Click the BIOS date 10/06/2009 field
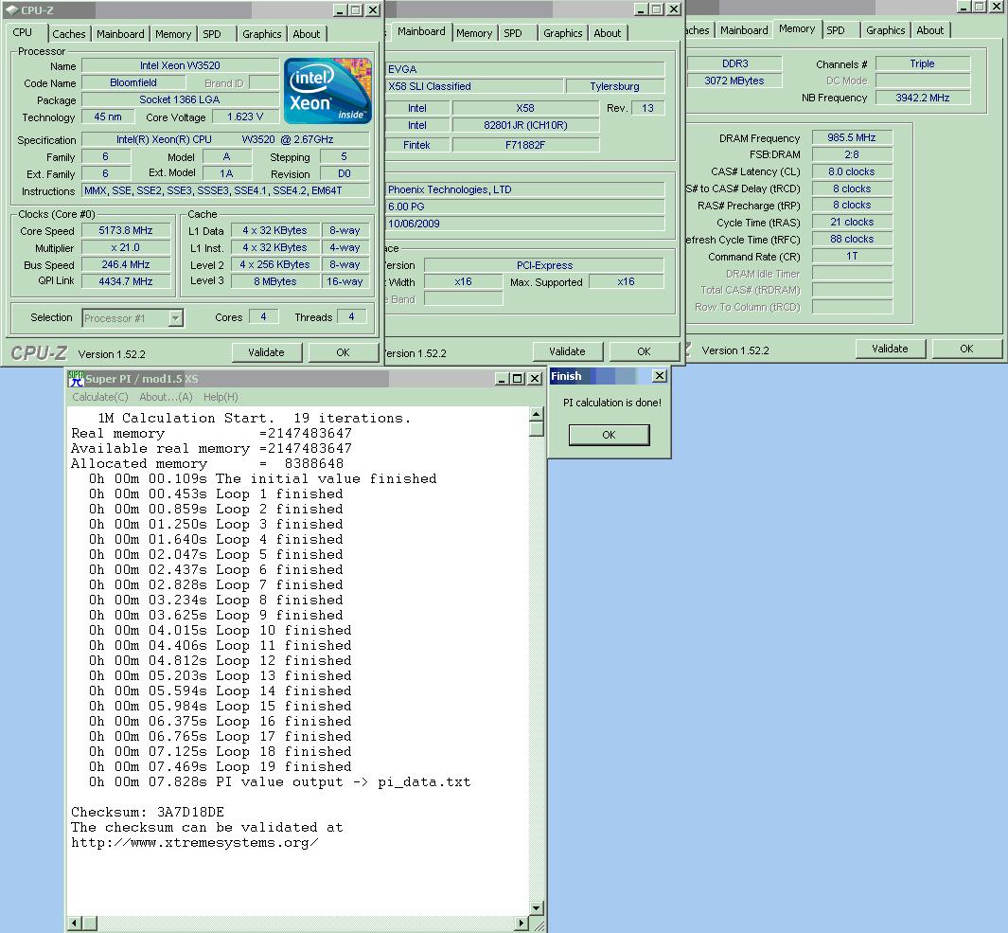 (525, 224)
